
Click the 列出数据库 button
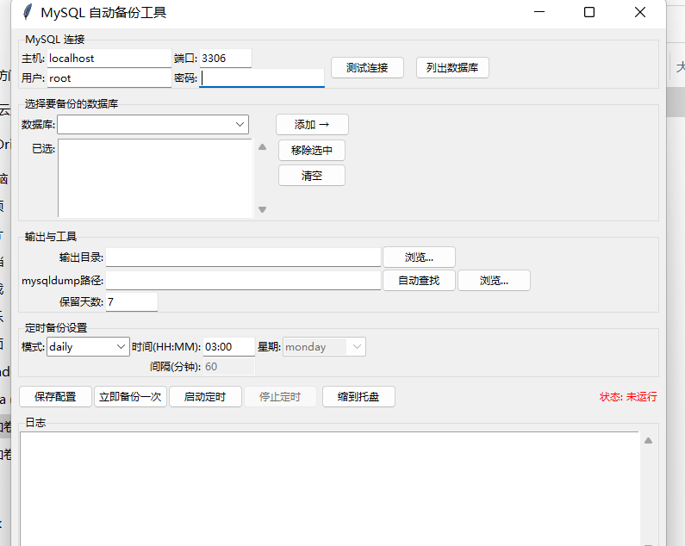pos(452,68)
